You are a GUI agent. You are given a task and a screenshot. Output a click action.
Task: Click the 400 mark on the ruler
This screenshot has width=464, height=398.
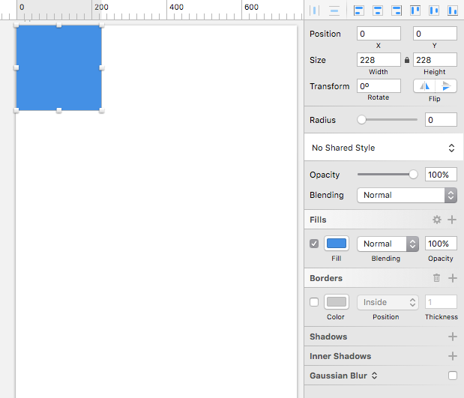coord(176,7)
